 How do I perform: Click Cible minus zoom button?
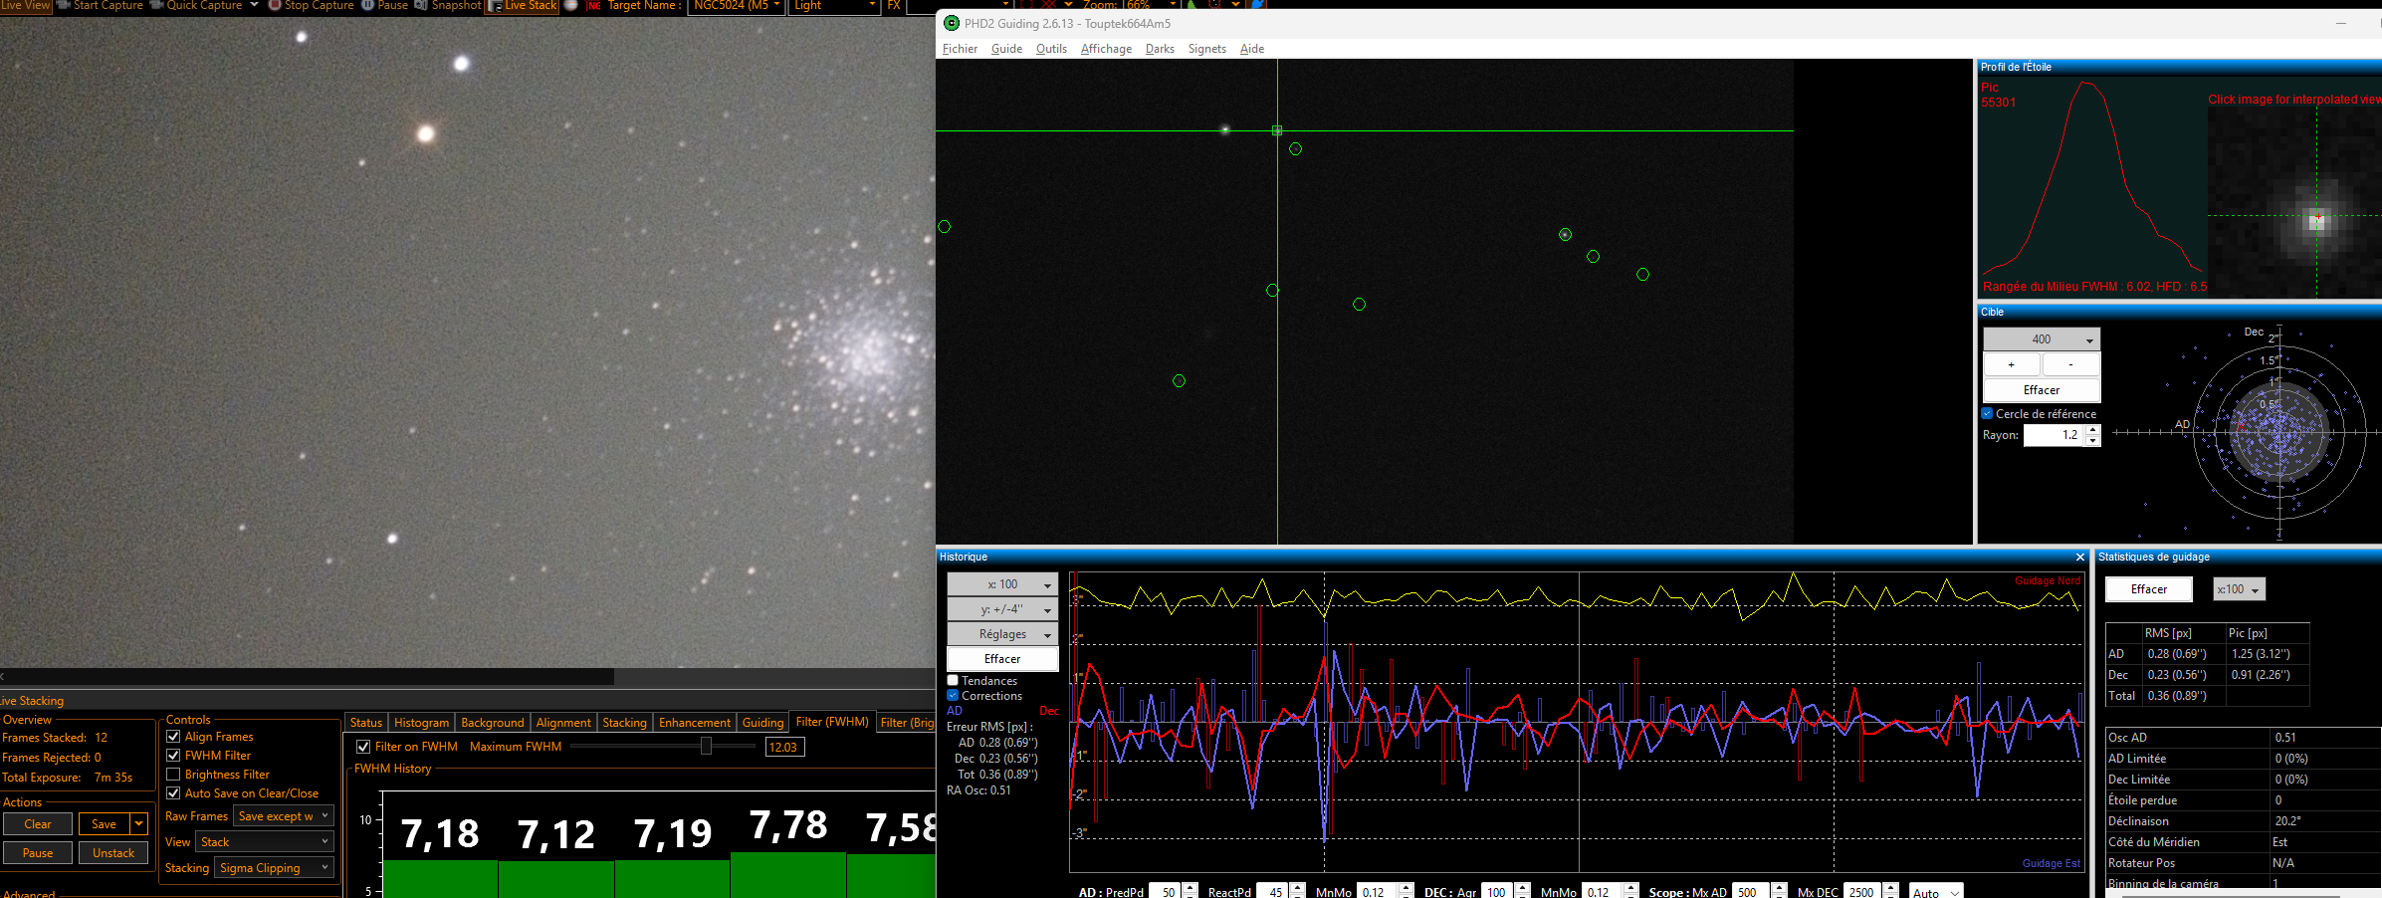click(2070, 365)
